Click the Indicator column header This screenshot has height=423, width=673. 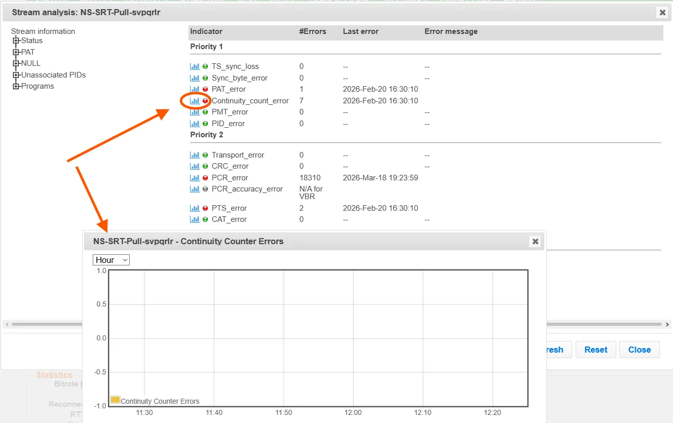coord(206,31)
